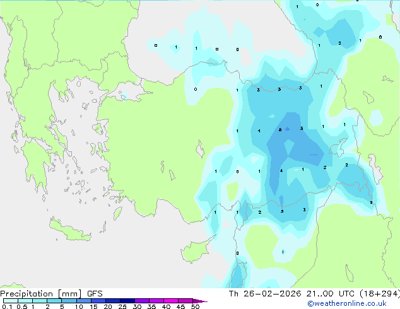Select the "[mm]" unit label

pos(69,294)
